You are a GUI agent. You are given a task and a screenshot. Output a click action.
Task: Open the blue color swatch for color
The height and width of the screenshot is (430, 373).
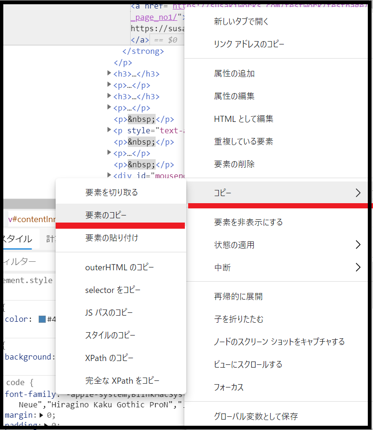pyautogui.click(x=42, y=319)
